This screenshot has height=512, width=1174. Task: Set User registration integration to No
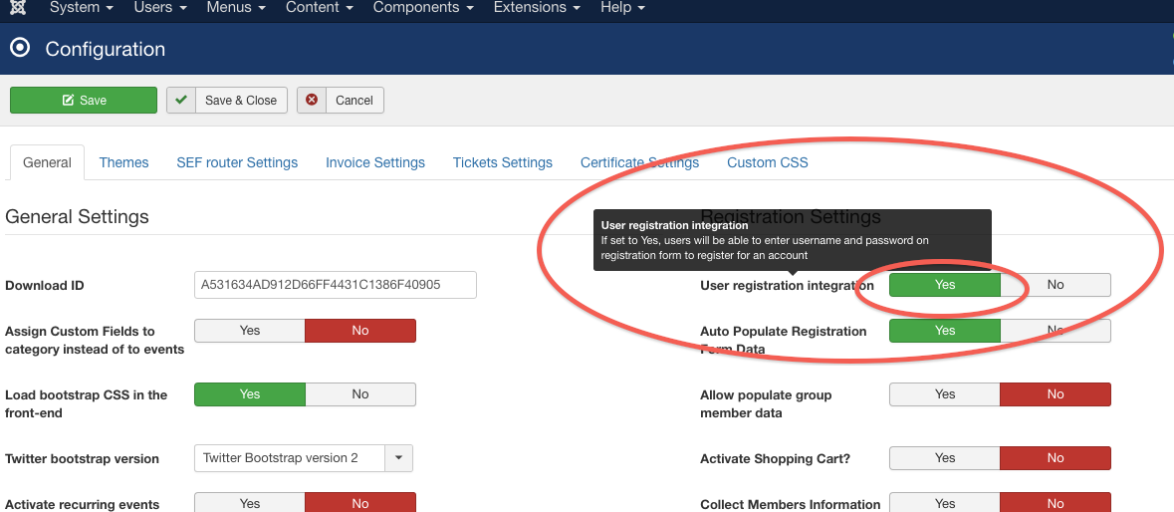click(1056, 285)
